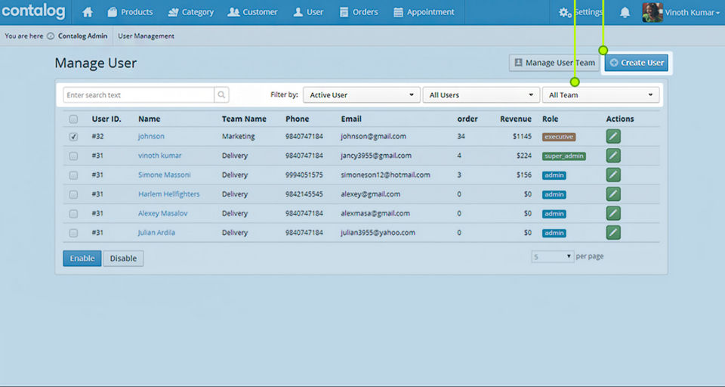The width and height of the screenshot is (725, 387).
Task: Expand the Vinoth Kumar account menu
Action: 693,13
